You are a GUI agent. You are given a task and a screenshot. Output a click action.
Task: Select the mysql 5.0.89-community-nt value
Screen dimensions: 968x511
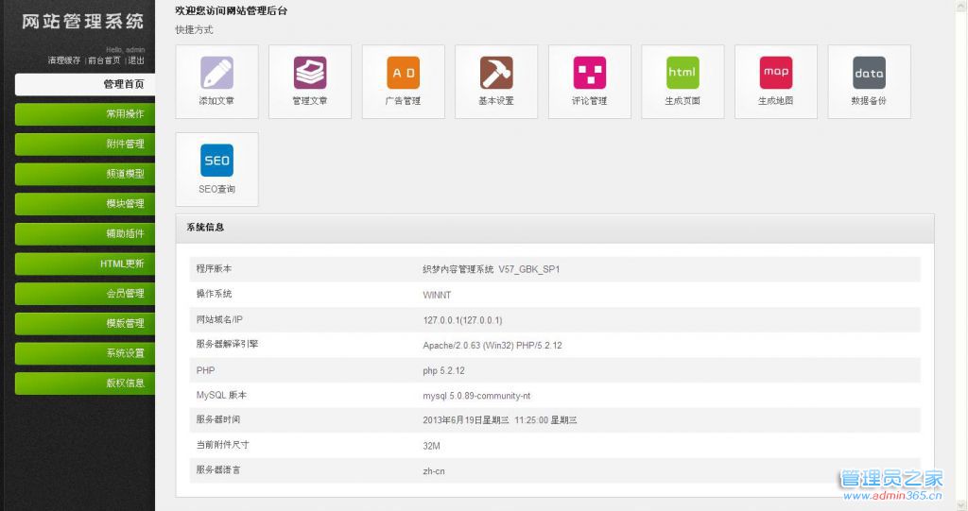tap(476, 396)
